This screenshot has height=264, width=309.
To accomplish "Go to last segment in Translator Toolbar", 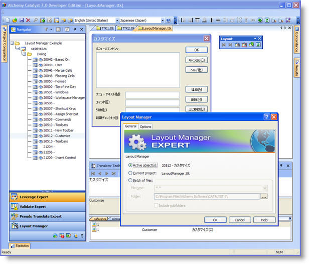I will click(113, 174).
